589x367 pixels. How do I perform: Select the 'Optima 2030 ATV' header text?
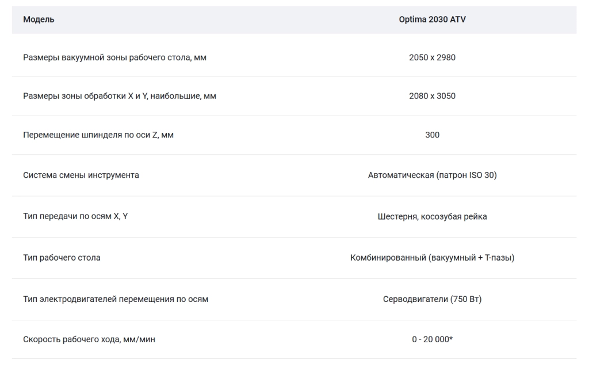click(x=432, y=20)
